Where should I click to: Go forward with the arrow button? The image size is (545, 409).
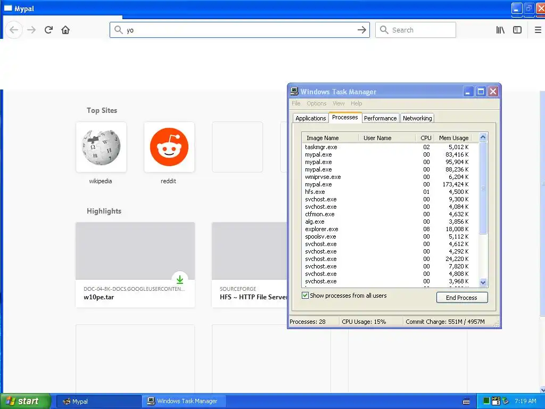tap(31, 30)
